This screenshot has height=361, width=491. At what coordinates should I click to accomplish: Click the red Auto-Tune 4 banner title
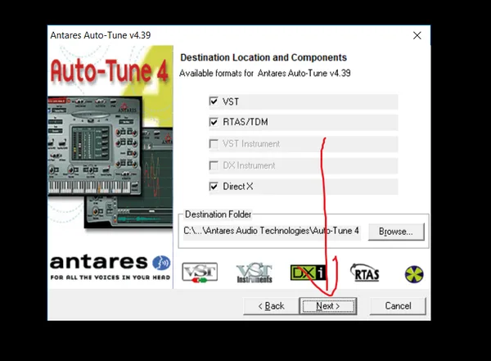(x=110, y=72)
